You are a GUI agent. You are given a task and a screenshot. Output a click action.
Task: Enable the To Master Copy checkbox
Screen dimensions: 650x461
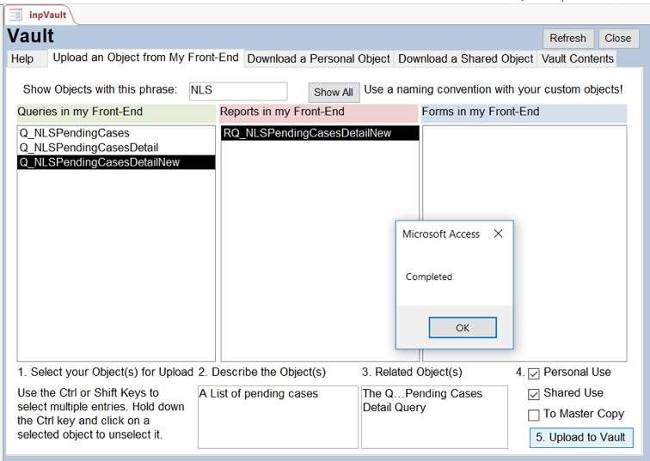534,415
